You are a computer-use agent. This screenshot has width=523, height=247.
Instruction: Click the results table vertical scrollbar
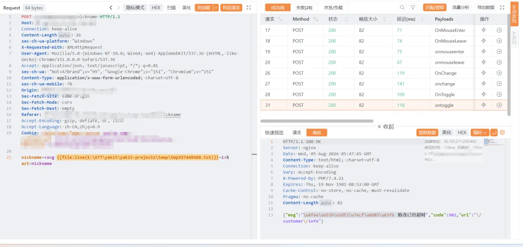508,65
